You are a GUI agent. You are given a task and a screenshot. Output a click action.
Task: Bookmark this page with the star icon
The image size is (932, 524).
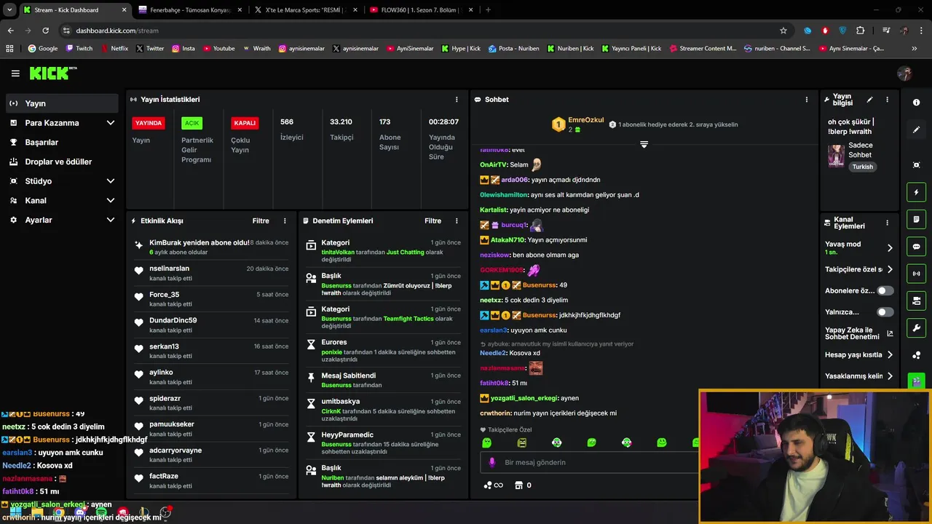(783, 31)
